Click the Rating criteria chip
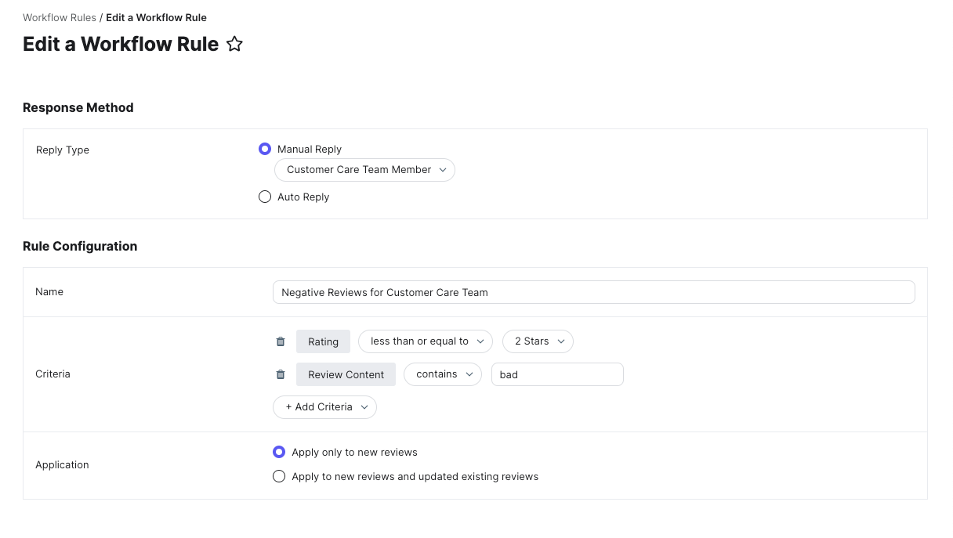 click(x=323, y=341)
